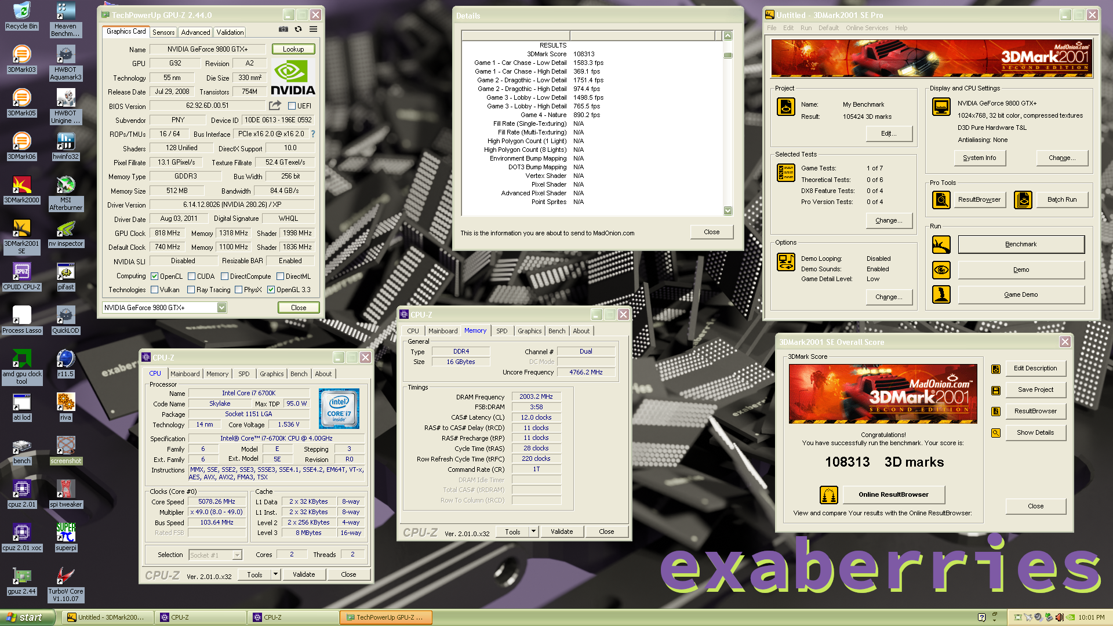This screenshot has width=1113, height=626.
Task: Open the SPD tab in CPU-Z Memory window
Action: click(x=501, y=331)
